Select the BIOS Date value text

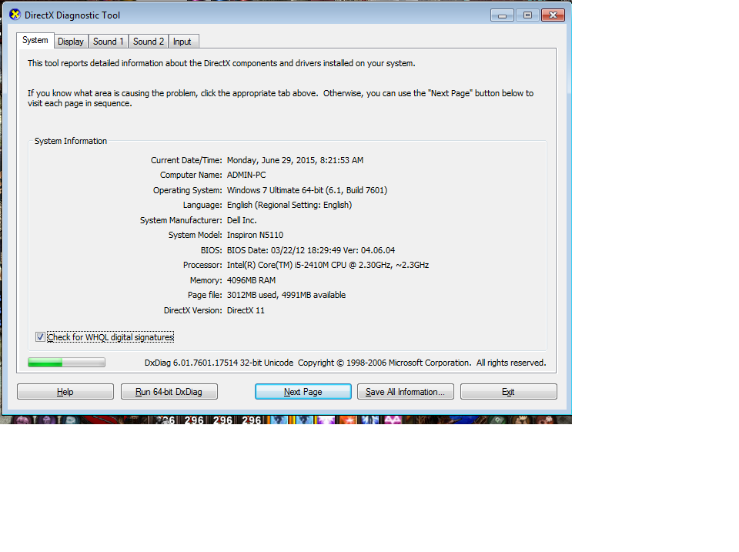coord(311,250)
